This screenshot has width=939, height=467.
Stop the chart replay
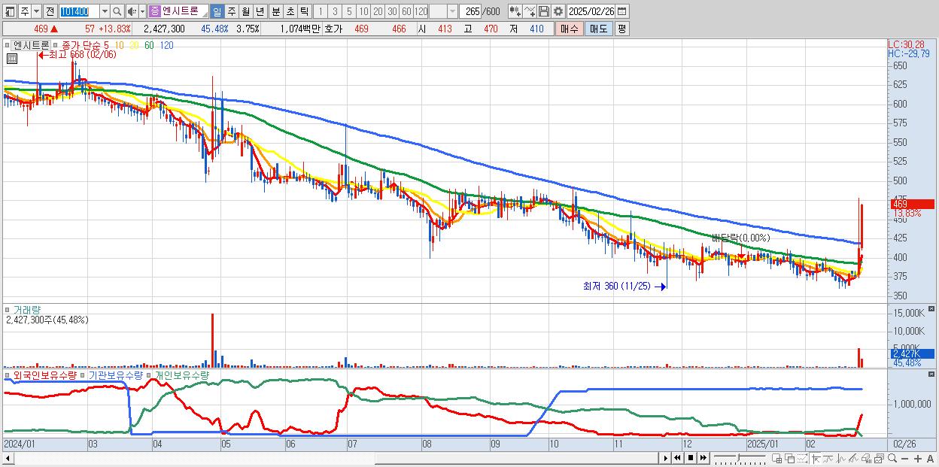click(691, 458)
